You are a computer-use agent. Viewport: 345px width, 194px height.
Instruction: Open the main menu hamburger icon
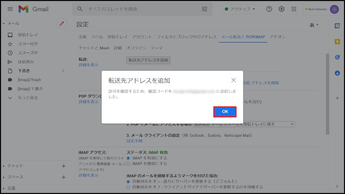point(10,9)
